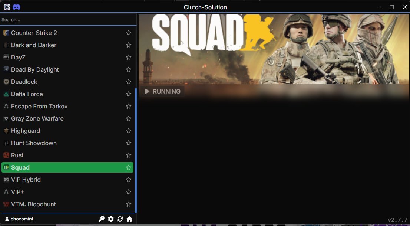Open VIP Hybrid entry
Viewport: 410px width, 226px height.
[x=26, y=180]
